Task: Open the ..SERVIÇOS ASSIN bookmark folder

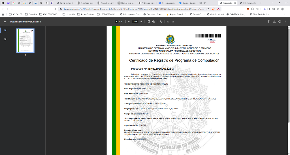Action: [107, 14]
